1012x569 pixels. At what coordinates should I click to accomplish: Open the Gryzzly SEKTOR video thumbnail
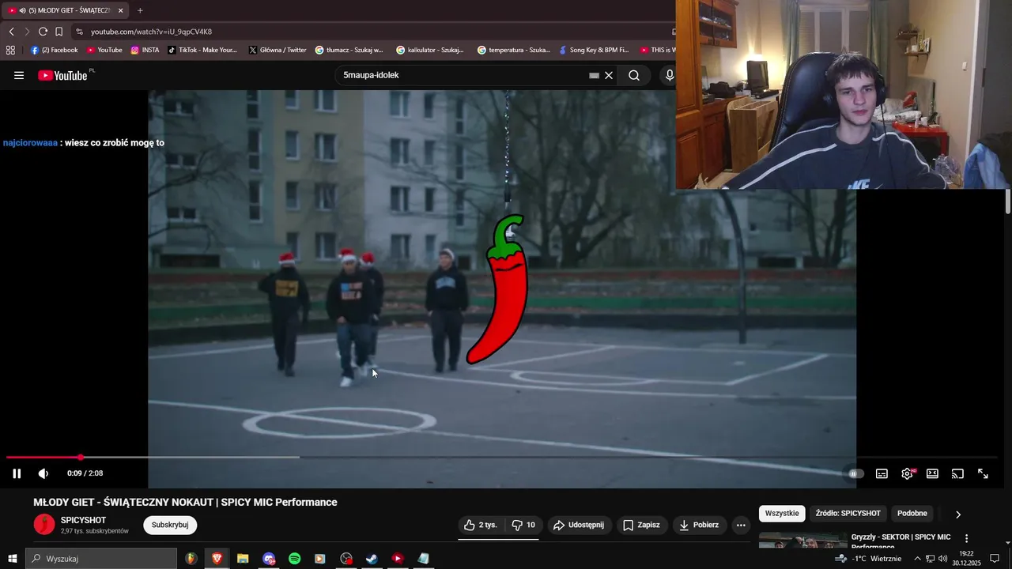(x=802, y=541)
